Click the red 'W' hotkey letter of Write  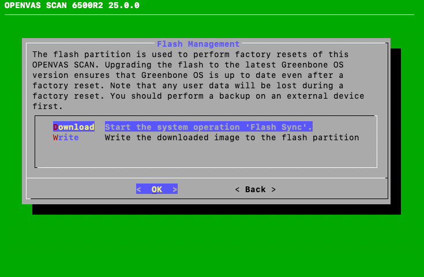pyautogui.click(x=56, y=138)
